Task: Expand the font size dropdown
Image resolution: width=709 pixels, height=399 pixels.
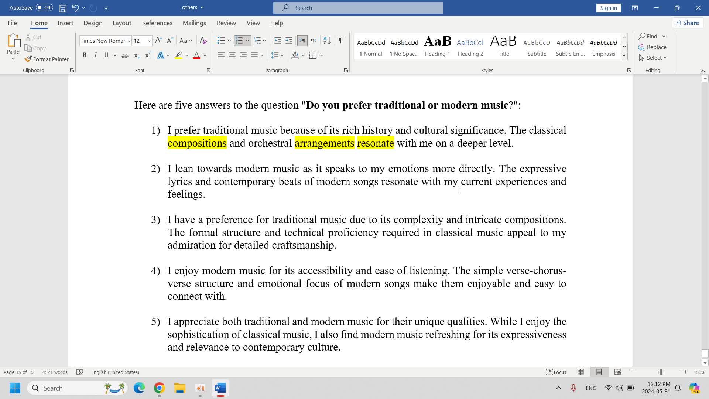Action: click(x=150, y=41)
